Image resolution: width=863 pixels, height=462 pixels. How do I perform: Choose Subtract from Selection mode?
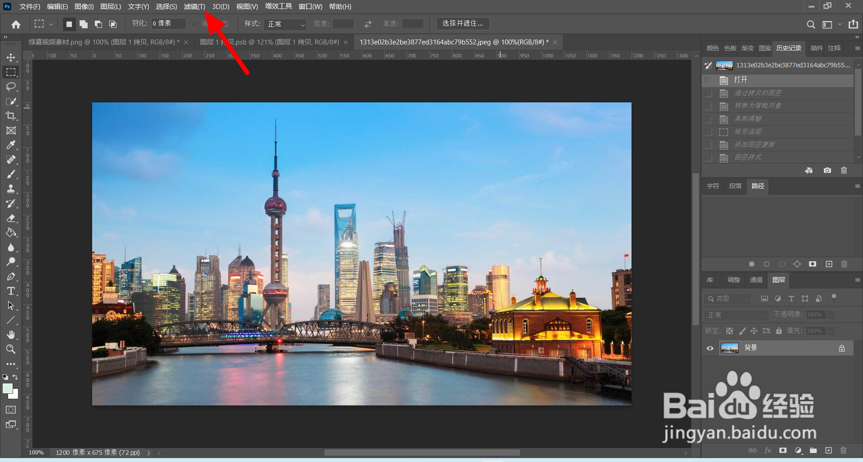tap(98, 24)
